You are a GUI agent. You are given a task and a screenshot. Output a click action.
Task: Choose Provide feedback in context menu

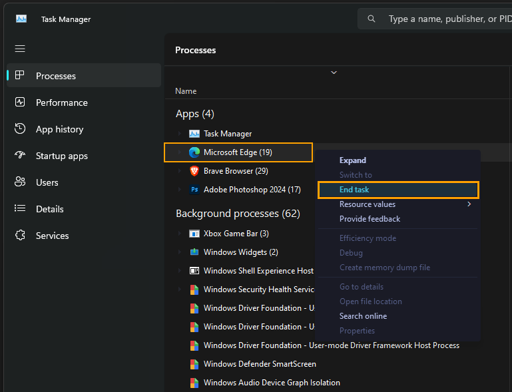click(x=397, y=219)
